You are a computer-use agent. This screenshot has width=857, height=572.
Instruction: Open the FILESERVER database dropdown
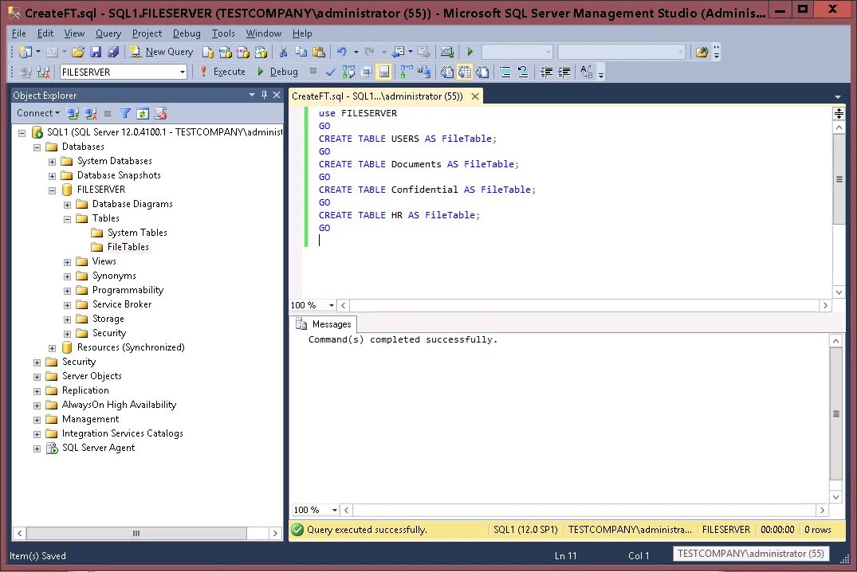(x=183, y=72)
